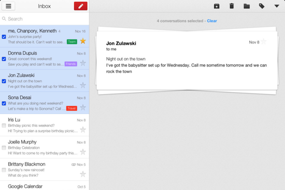Open the 'me, Chanpory, Kenneth' conversation

45,36
